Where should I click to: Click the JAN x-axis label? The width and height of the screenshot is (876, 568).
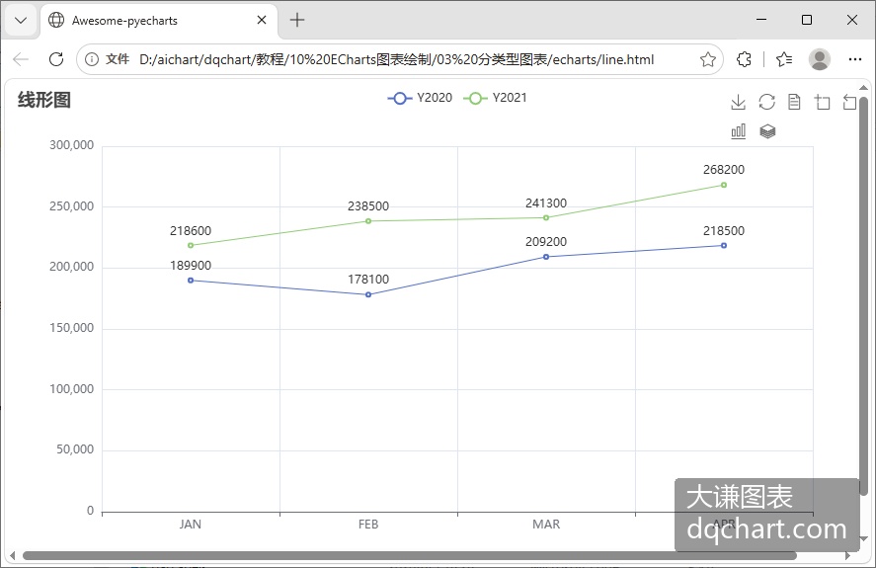(191, 525)
